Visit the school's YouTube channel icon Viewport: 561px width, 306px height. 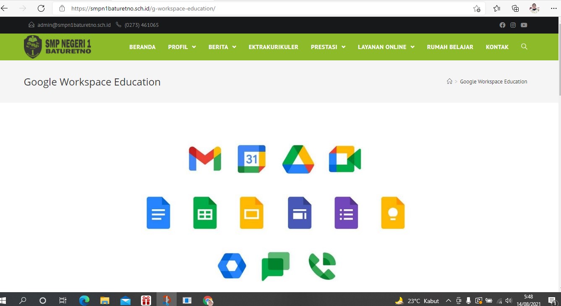tap(524, 25)
